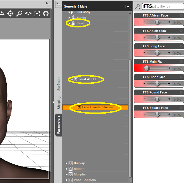This screenshot has height=183, width=184.
Task: Select the Pose Controls tree item
Action: [x=85, y=180]
